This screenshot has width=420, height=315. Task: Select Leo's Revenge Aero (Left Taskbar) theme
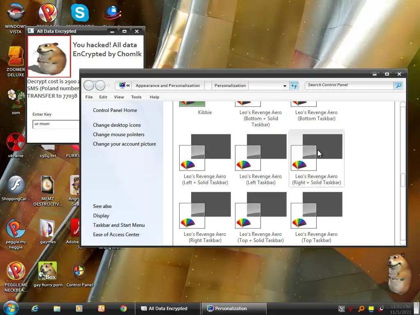260,160
